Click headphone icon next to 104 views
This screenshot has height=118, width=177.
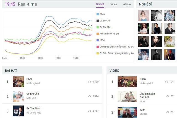[x=166, y=82]
